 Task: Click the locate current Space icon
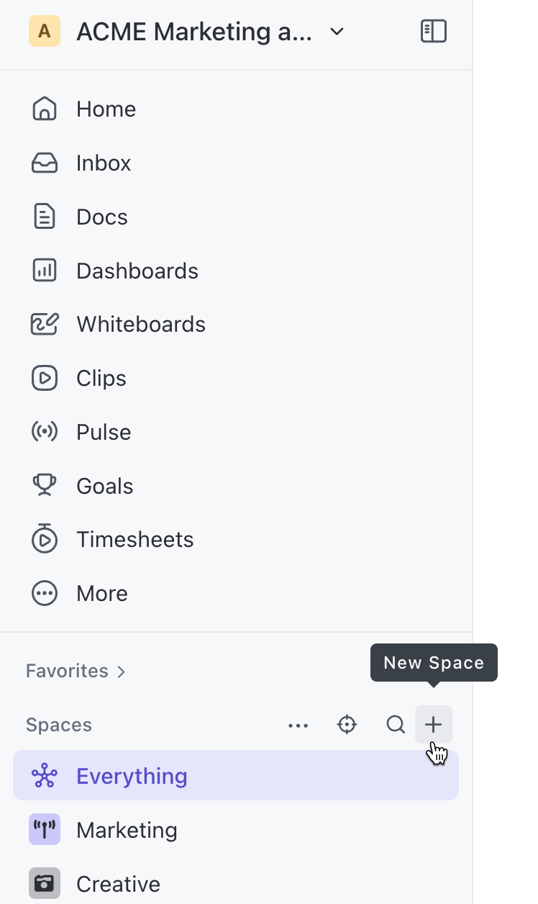click(347, 725)
